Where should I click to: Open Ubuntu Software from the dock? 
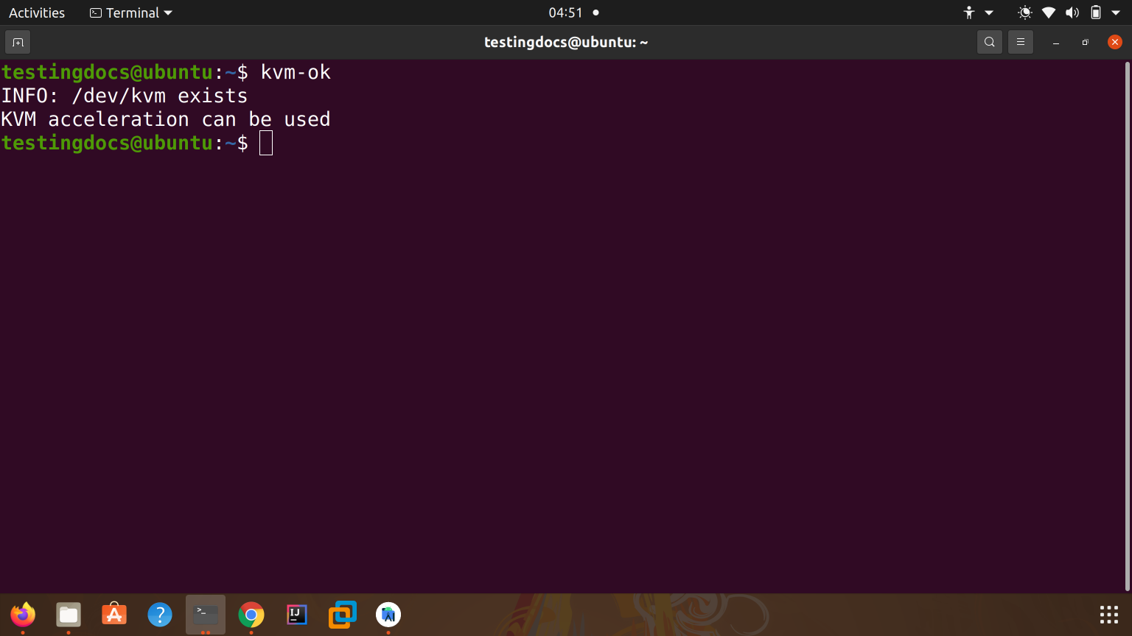pos(114,614)
